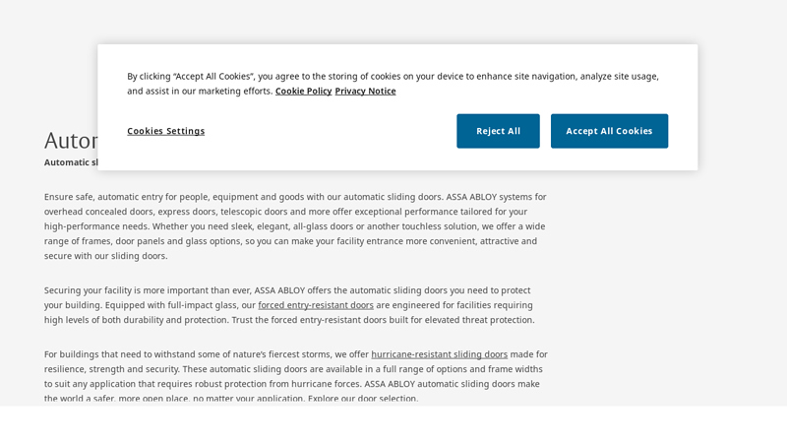Open Cookies Settings
Screen dimensions: 787x443
165,131
